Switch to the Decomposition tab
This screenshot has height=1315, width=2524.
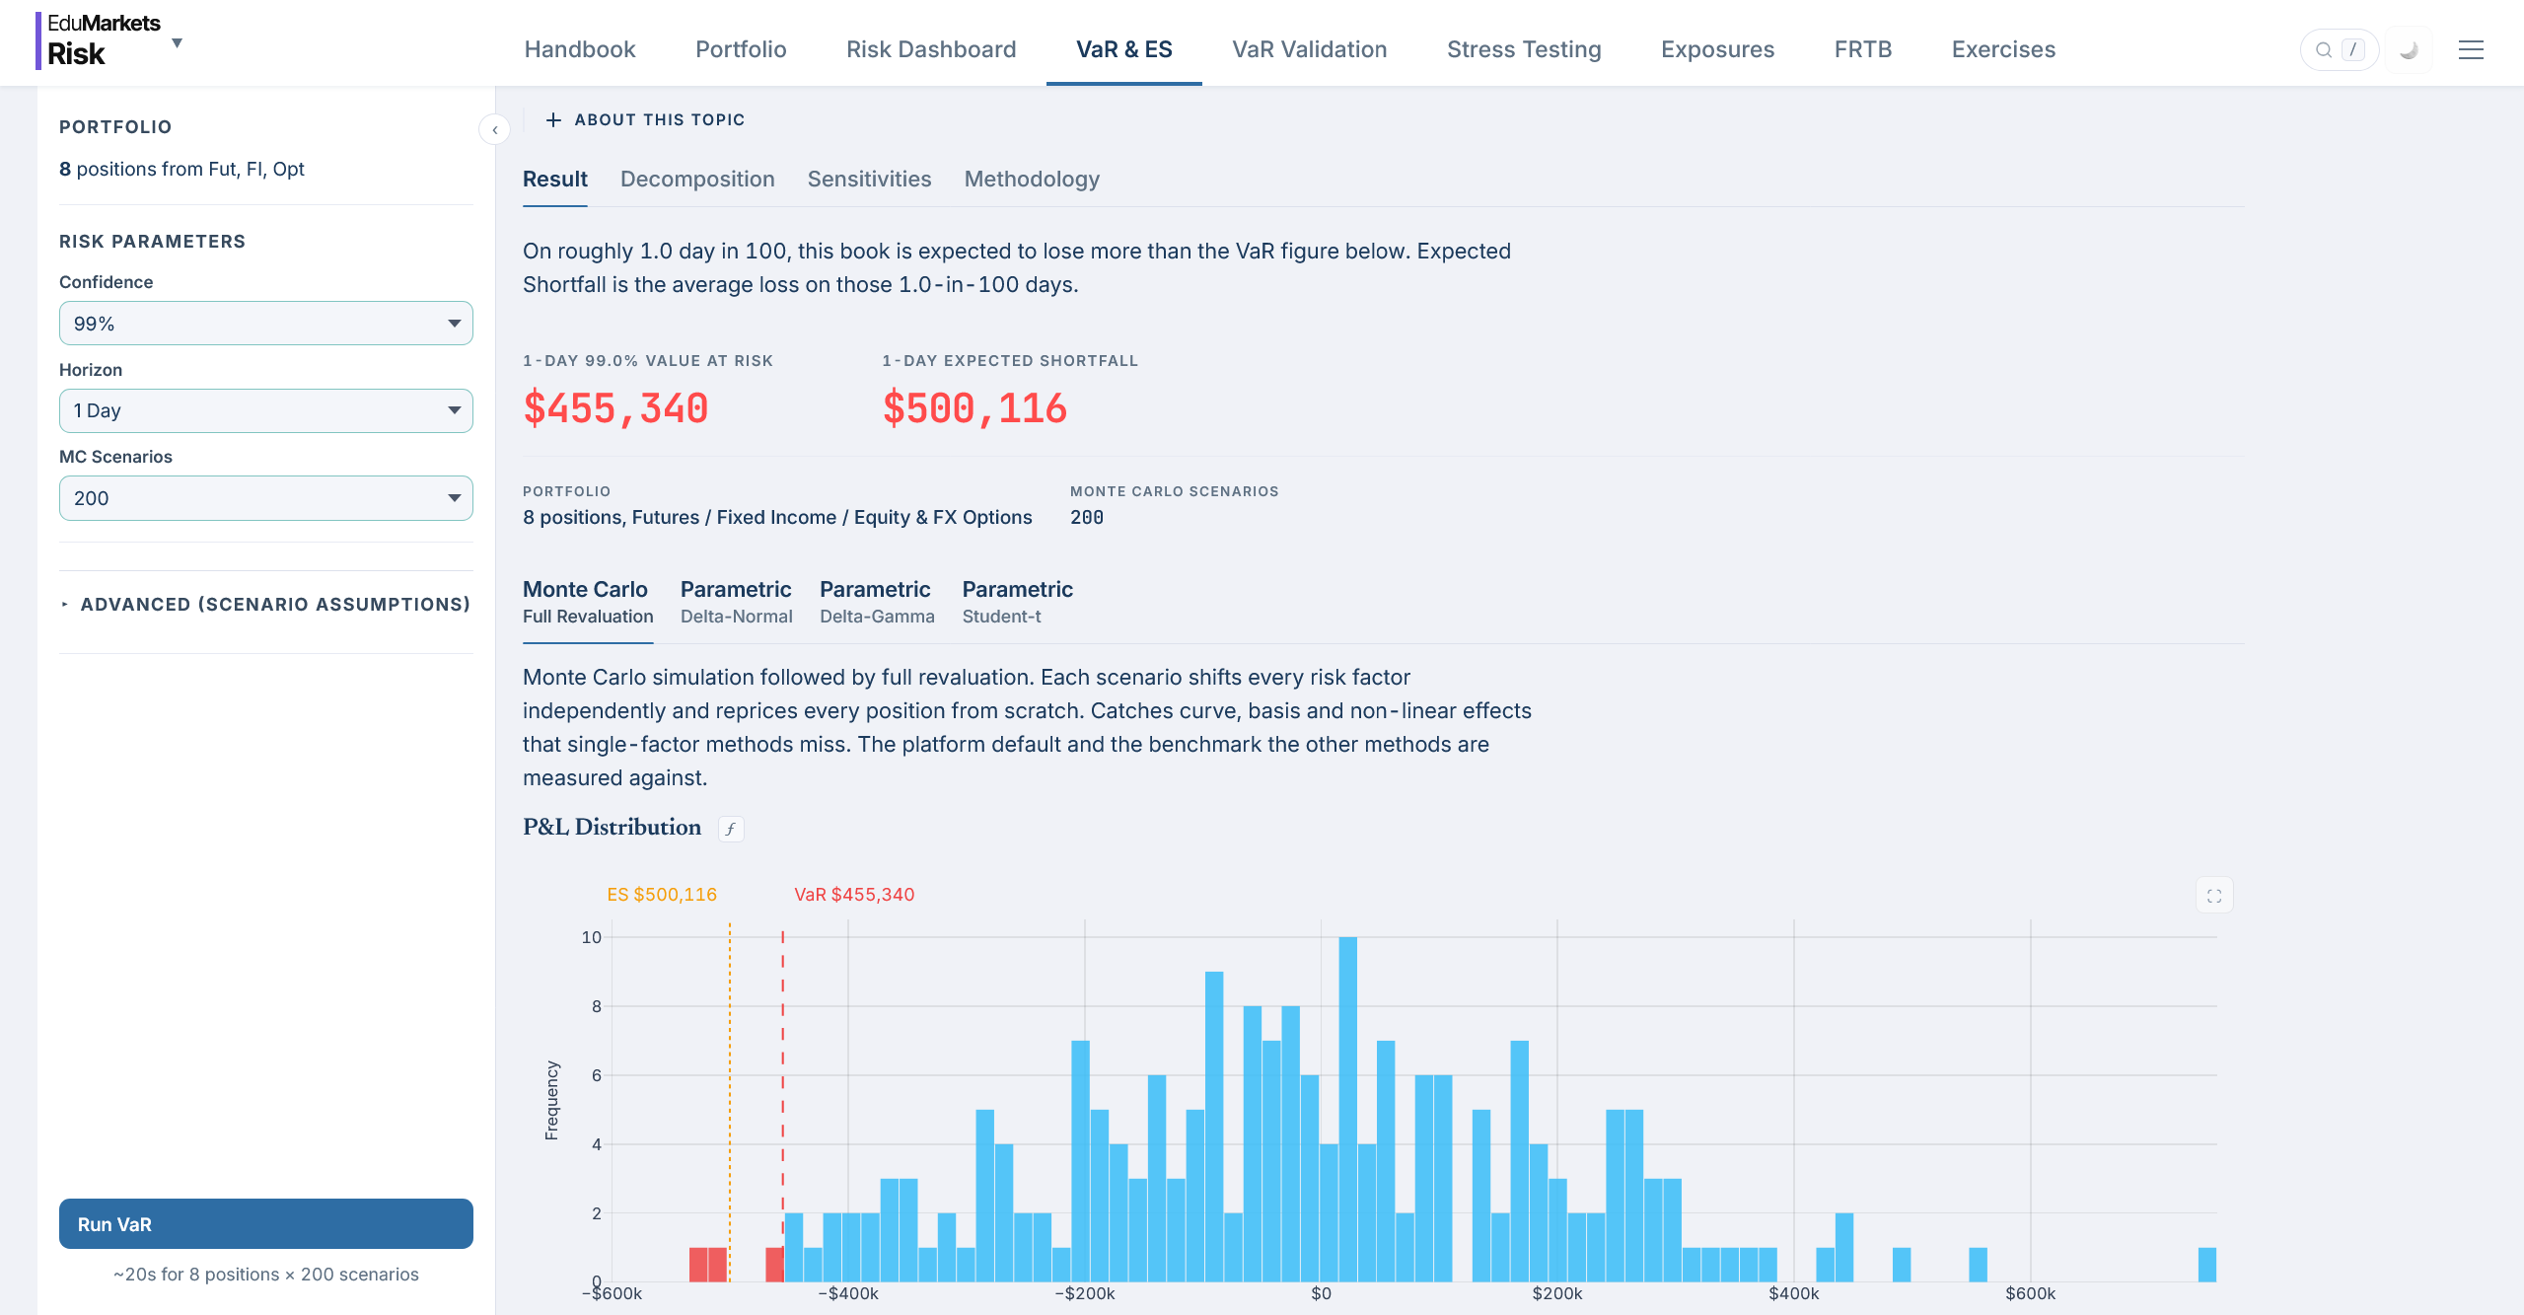(697, 180)
